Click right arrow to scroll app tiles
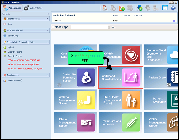The image size is (179, 140). (169, 85)
